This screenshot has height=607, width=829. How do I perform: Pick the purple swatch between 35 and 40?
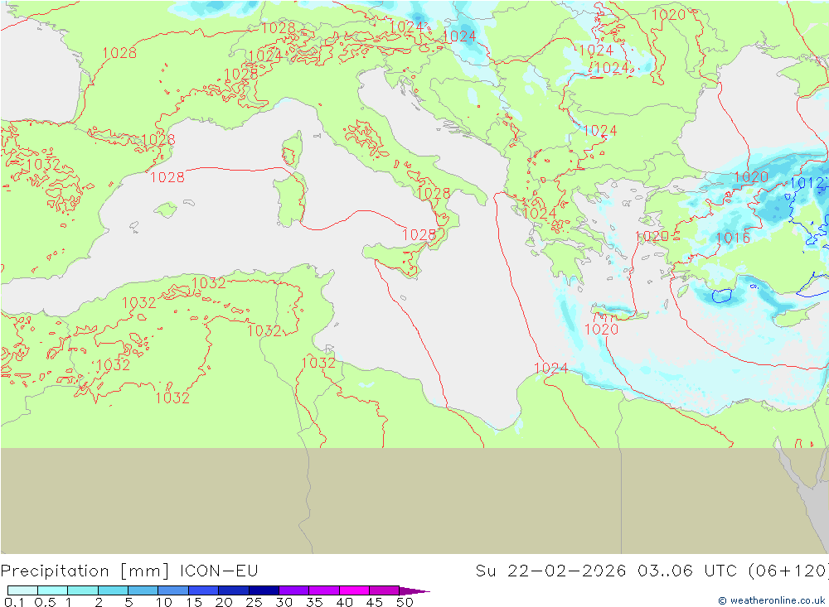323,590
